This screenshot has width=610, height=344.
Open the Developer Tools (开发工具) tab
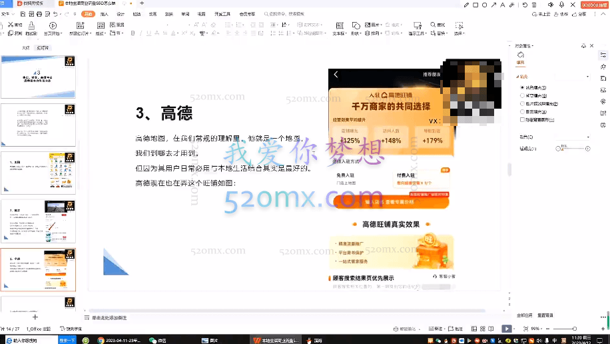coord(222,14)
